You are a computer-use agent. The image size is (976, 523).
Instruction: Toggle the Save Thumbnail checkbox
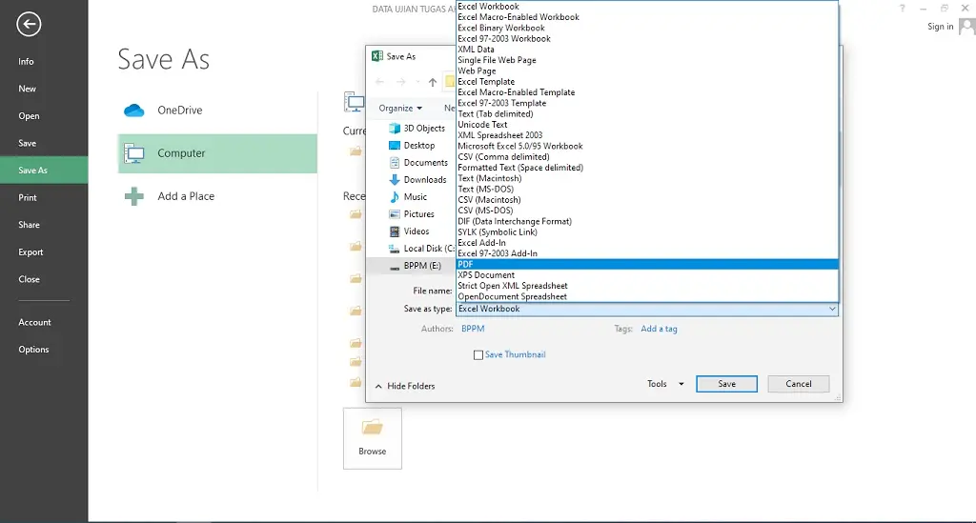pos(478,355)
